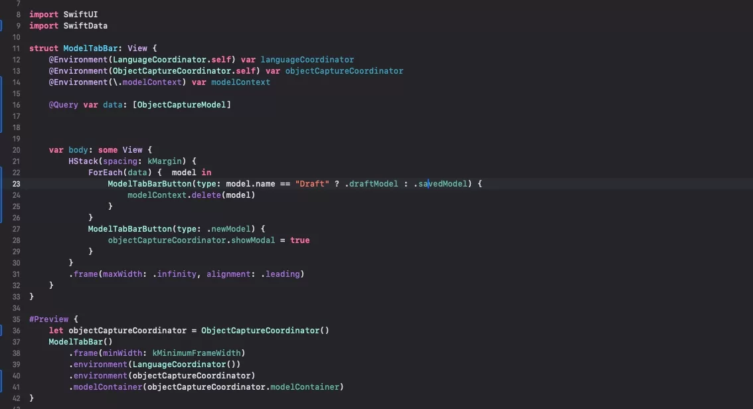
Task: Click the "struct" keyword on line 11
Action: 44,48
